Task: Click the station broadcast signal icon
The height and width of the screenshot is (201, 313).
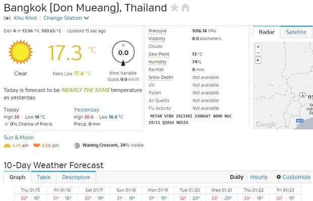Action: [7, 18]
